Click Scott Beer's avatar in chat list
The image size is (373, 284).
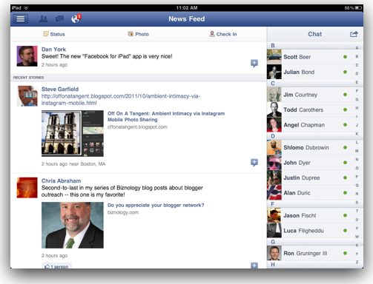274,57
